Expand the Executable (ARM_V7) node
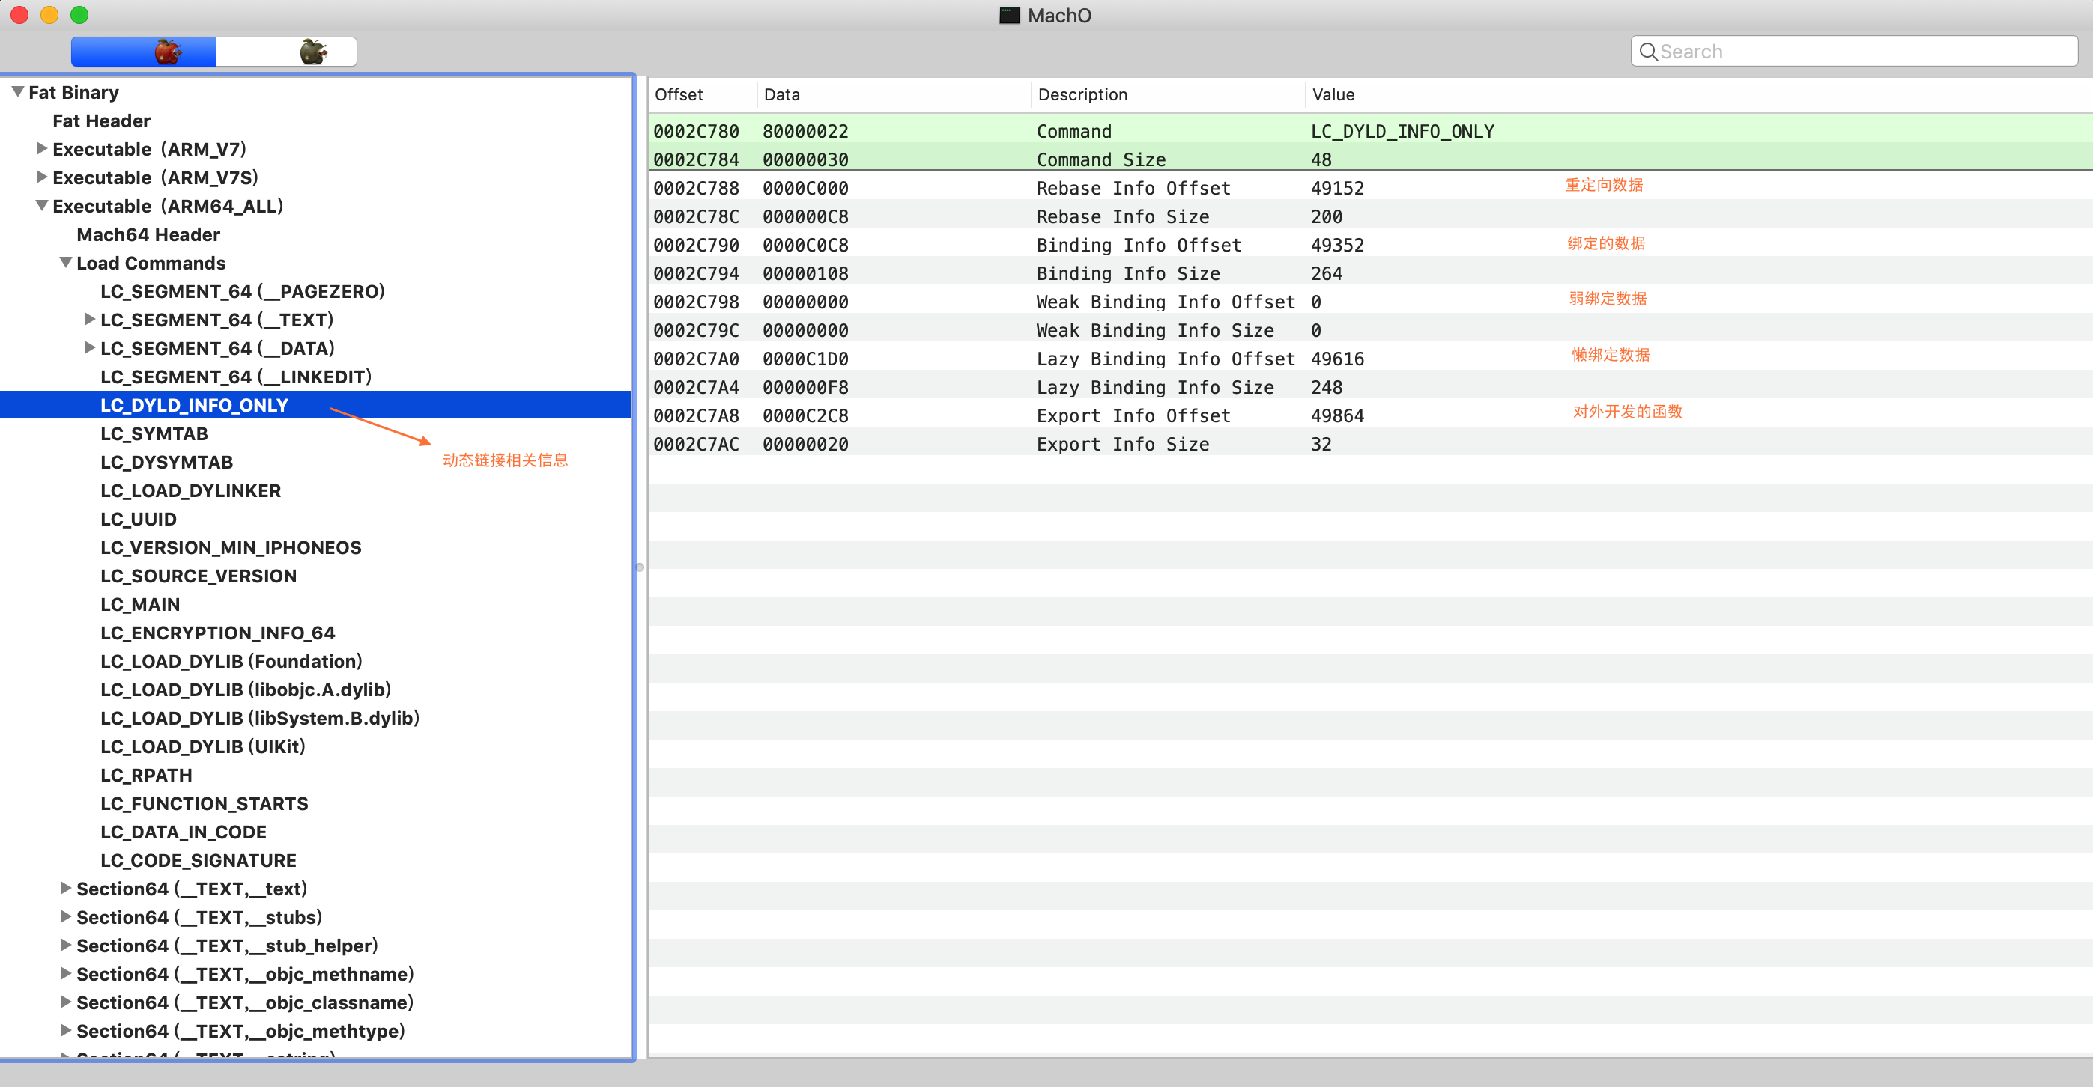Screen dimensions: 2093x1087 pyautogui.click(x=41, y=148)
